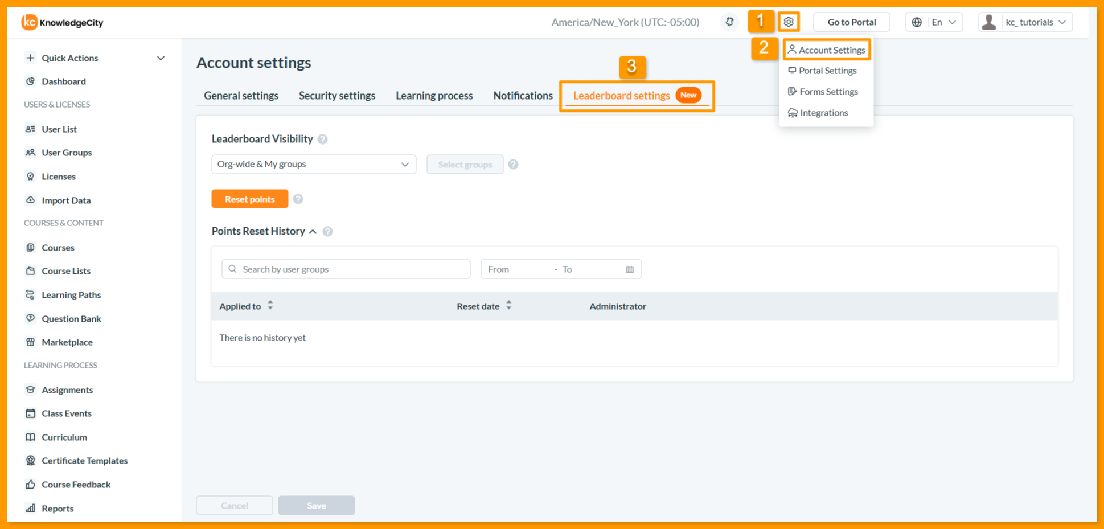Click the notifications bell icon
Image resolution: width=1104 pixels, height=529 pixels.
tap(729, 22)
